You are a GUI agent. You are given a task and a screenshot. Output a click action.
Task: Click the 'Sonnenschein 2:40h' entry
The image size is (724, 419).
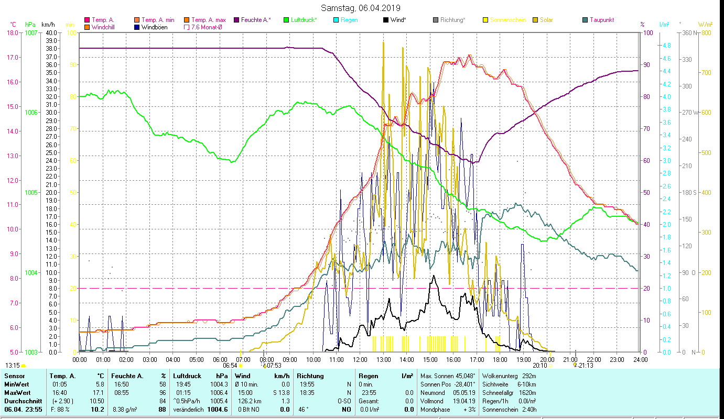[x=509, y=410]
